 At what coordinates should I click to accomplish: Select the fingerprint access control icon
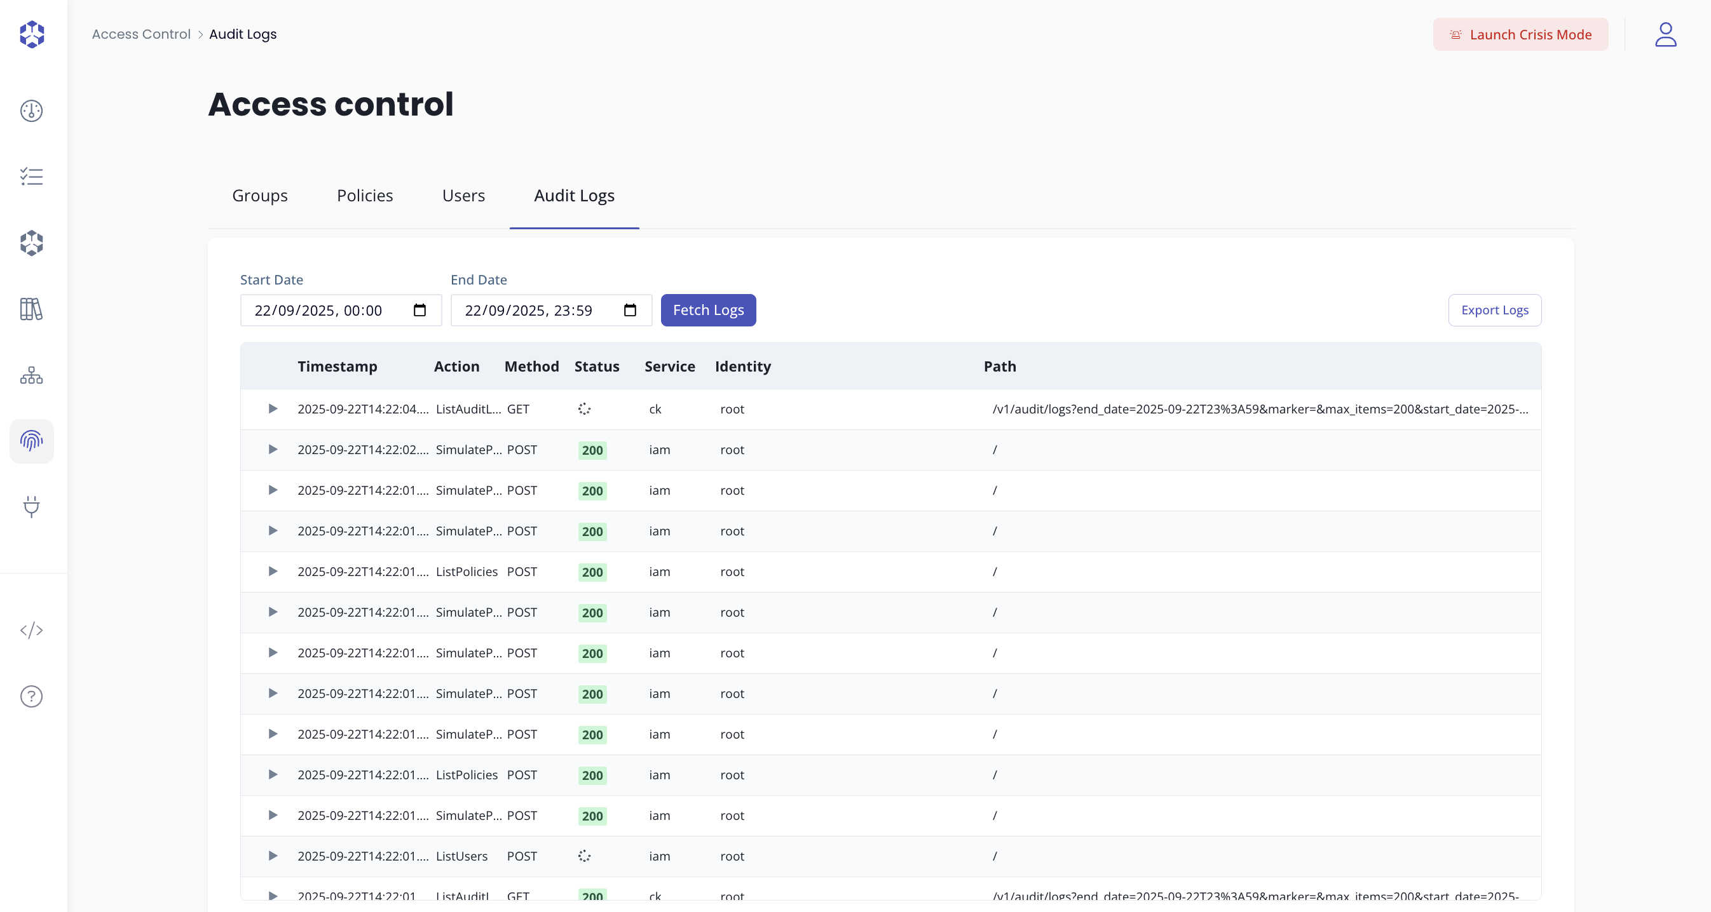point(31,441)
